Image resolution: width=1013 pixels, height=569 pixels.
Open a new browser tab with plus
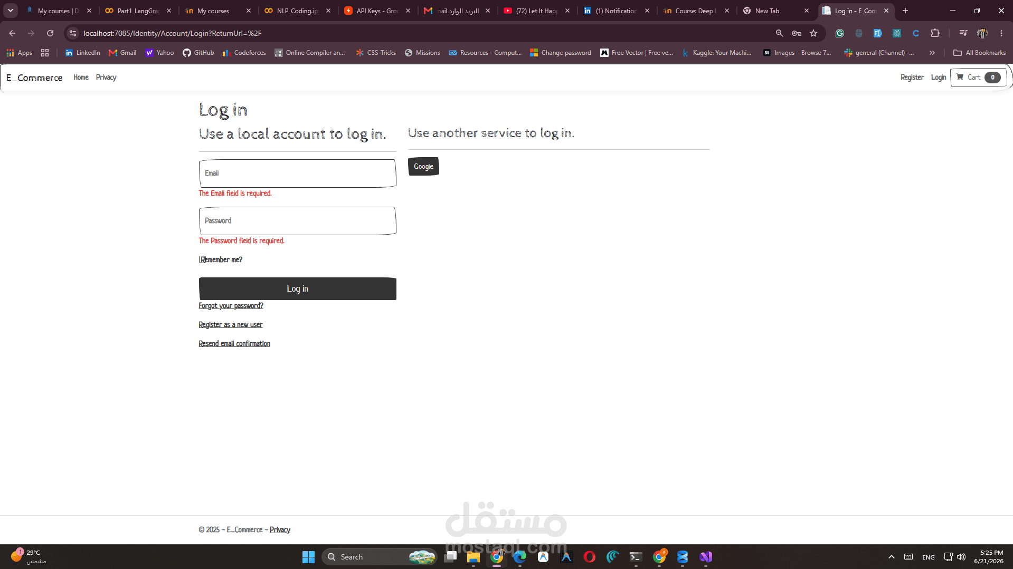coord(905,11)
